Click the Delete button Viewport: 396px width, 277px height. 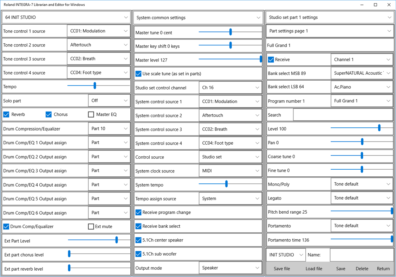[x=362, y=269]
